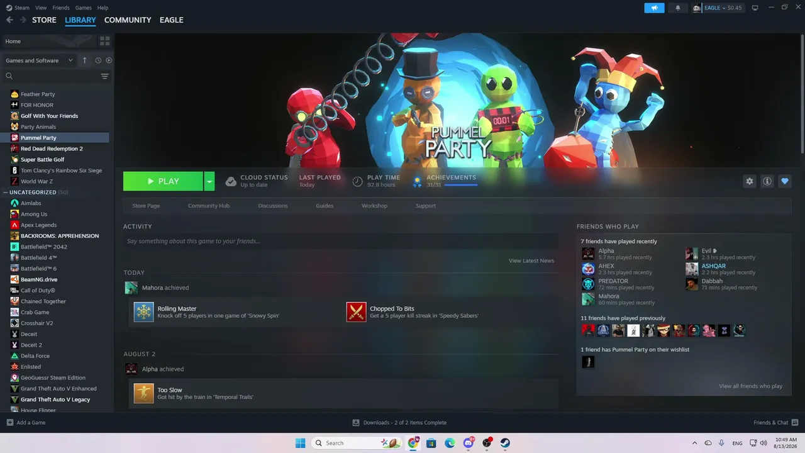Viewport: 805px width, 453px height.
Task: Click the activity comment input box
Action: pyautogui.click(x=341, y=241)
